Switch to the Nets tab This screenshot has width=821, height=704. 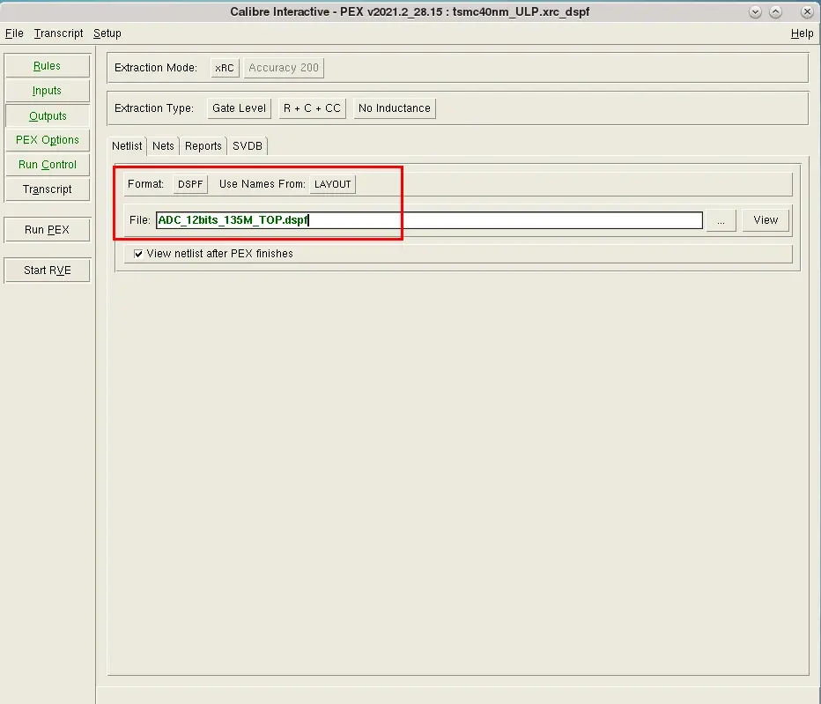point(163,146)
